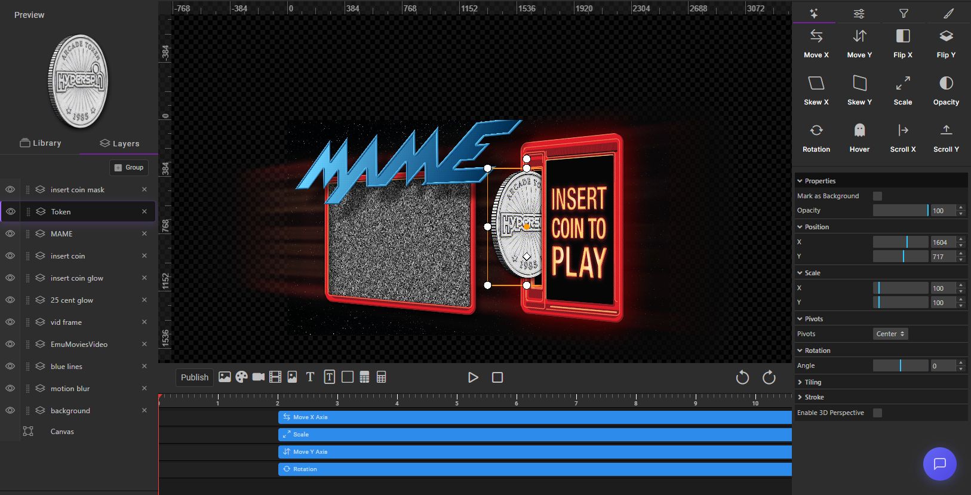Add a Scroll X animation
Screen dimensions: 971x495
click(x=903, y=138)
